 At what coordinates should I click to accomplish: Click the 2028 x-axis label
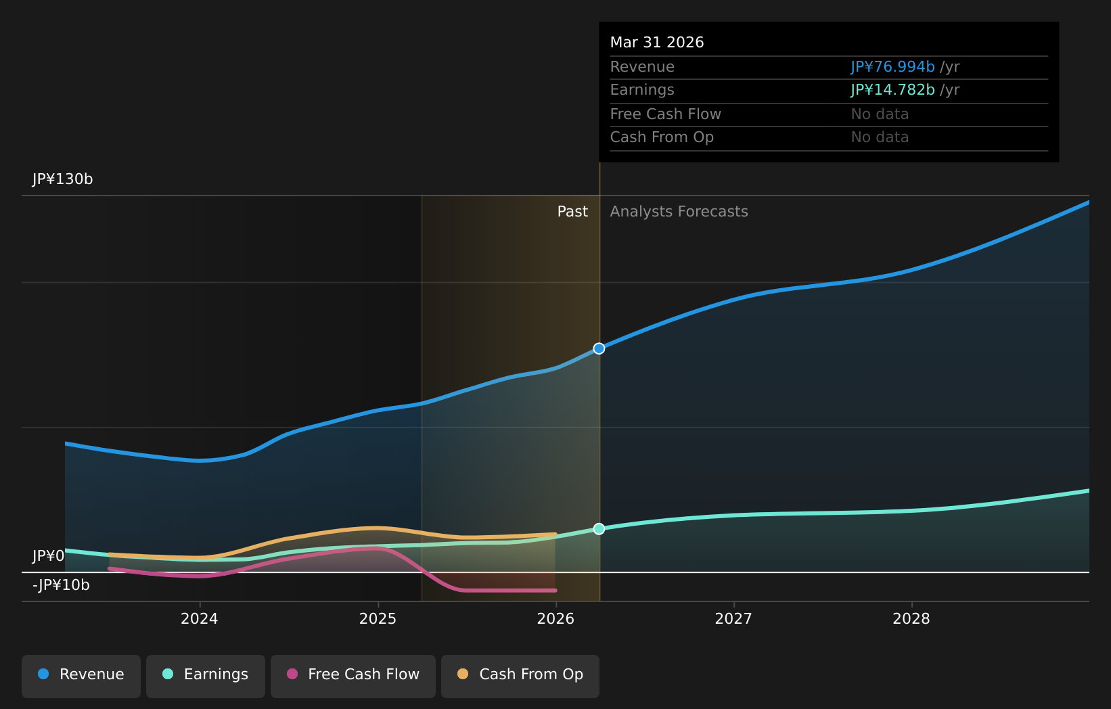tap(911, 619)
